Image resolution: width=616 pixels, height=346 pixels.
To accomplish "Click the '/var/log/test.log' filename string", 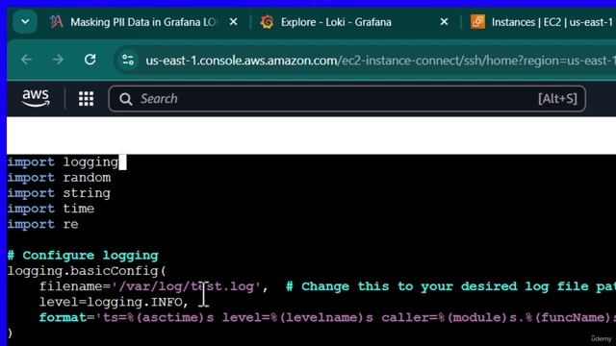I will click(x=186, y=286).
